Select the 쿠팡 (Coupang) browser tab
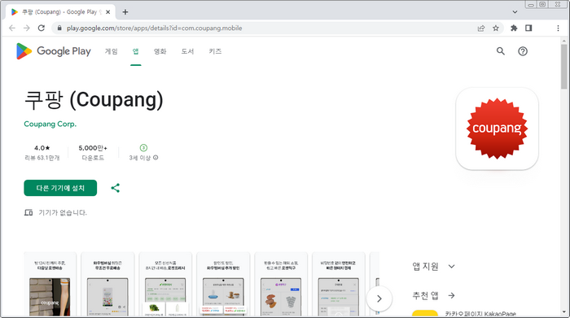Image resolution: width=570 pixels, height=318 pixels. click(60, 12)
